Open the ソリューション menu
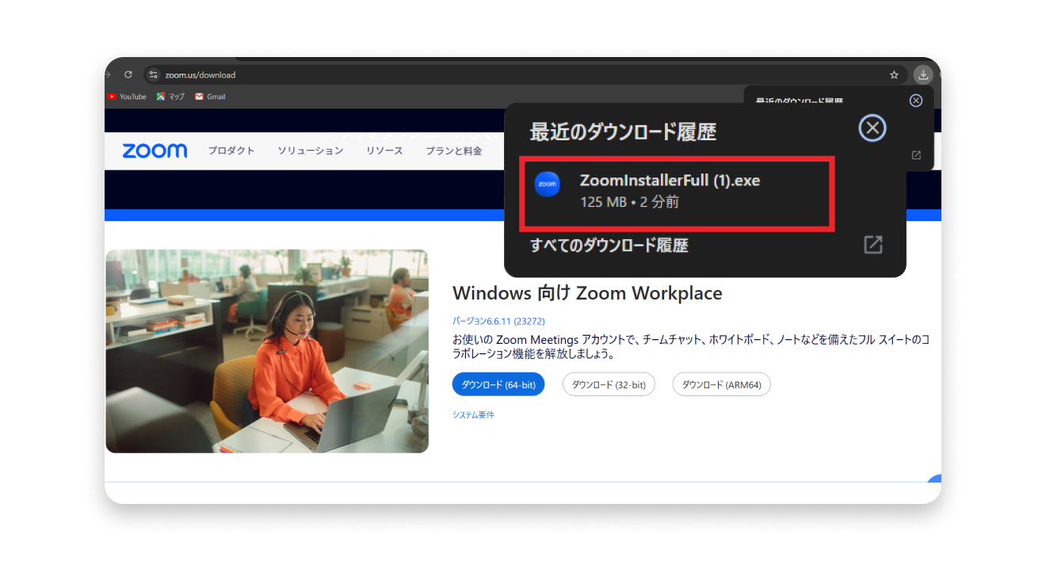This screenshot has height=561, width=1046. click(x=310, y=151)
